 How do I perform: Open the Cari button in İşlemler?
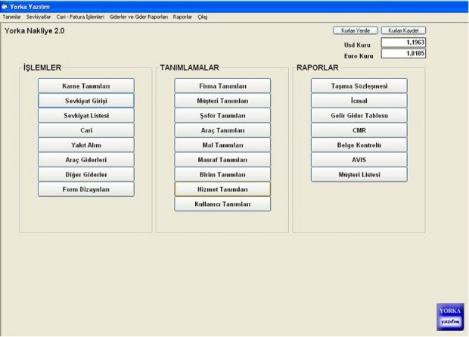(86, 130)
